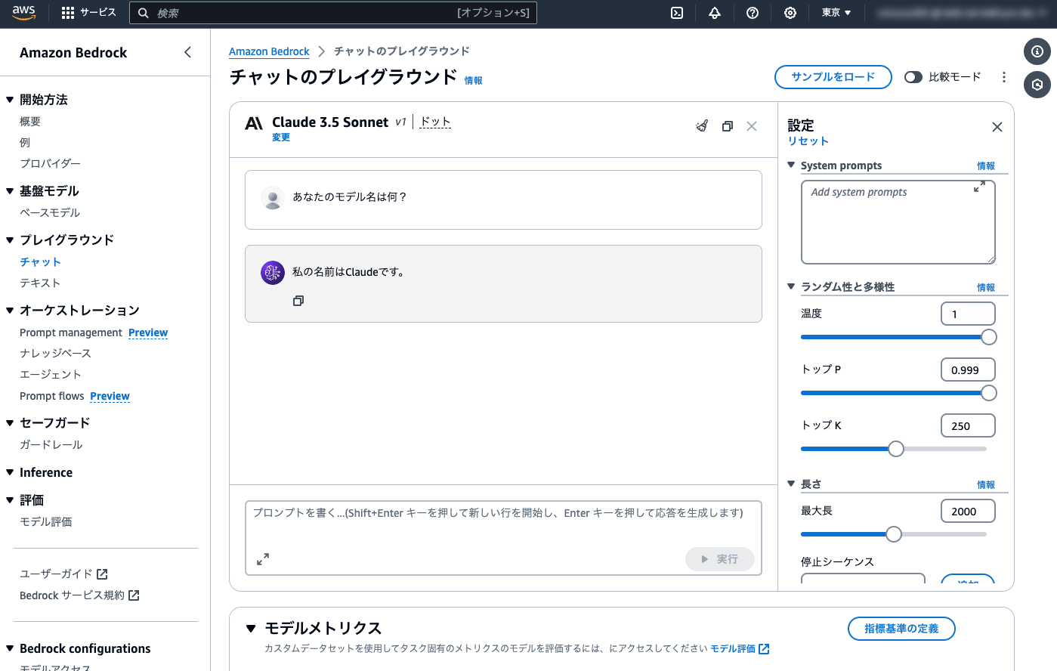Expand the prompt input to fullscreen
The height and width of the screenshot is (671, 1057).
pos(262,559)
